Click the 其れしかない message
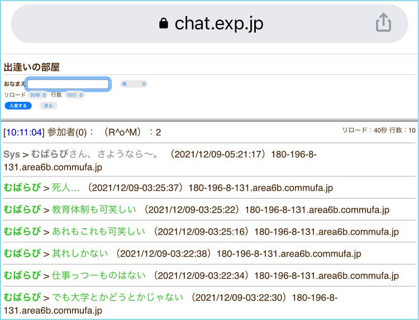The image size is (419, 320). [80, 253]
